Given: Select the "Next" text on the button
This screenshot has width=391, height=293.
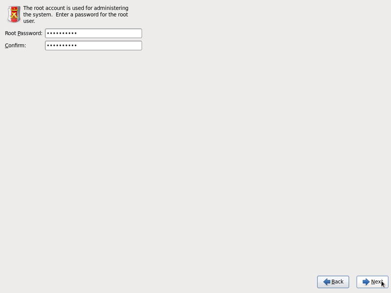Looking at the screenshot, I should (x=377, y=282).
